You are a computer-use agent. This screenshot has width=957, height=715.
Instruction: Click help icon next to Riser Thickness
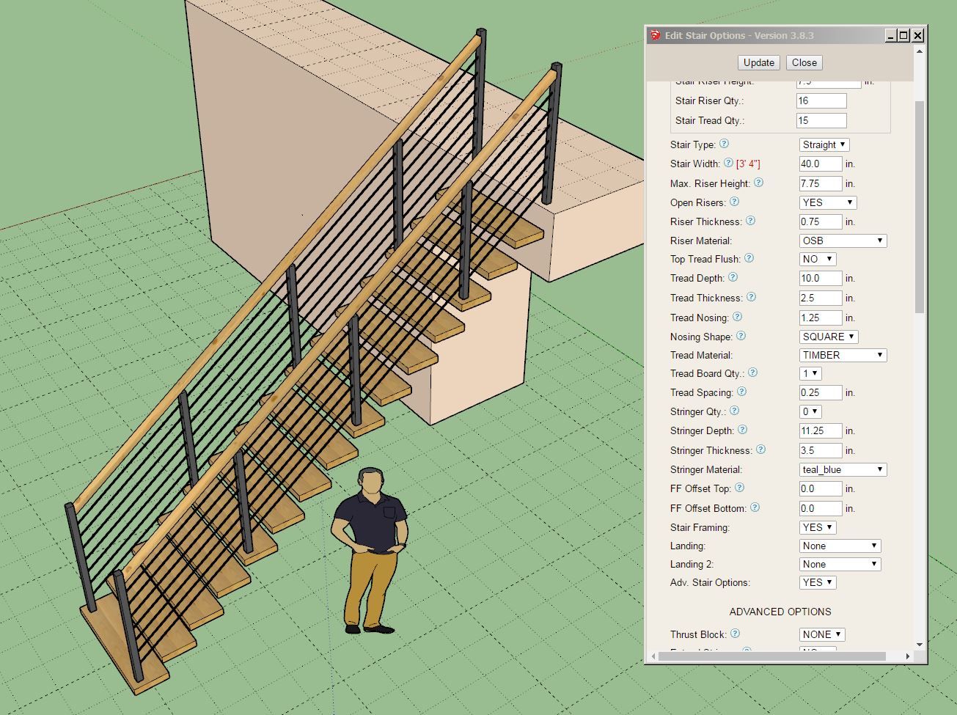click(x=750, y=221)
